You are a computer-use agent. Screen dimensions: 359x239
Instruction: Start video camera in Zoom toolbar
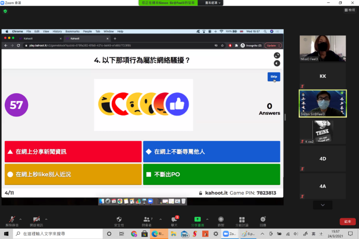click(x=36, y=221)
